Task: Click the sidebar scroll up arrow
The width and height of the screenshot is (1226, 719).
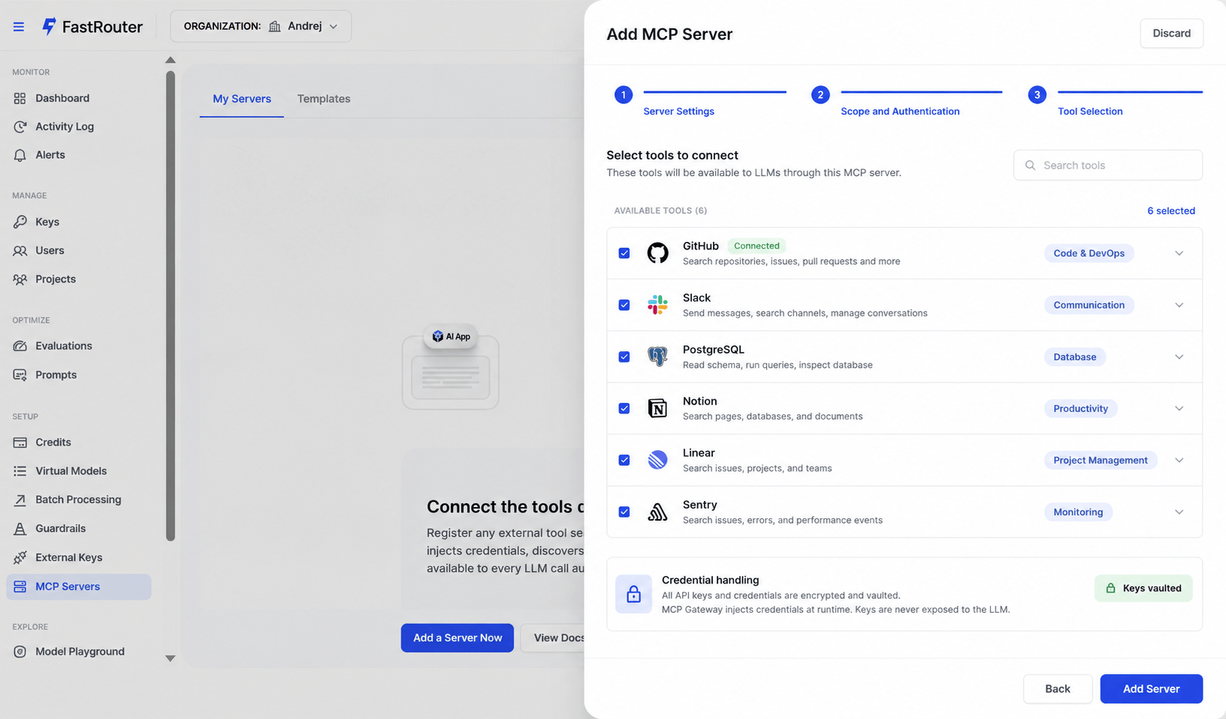Action: point(171,60)
